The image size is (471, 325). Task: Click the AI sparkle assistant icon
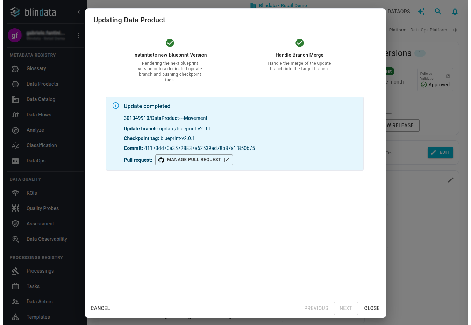click(421, 12)
